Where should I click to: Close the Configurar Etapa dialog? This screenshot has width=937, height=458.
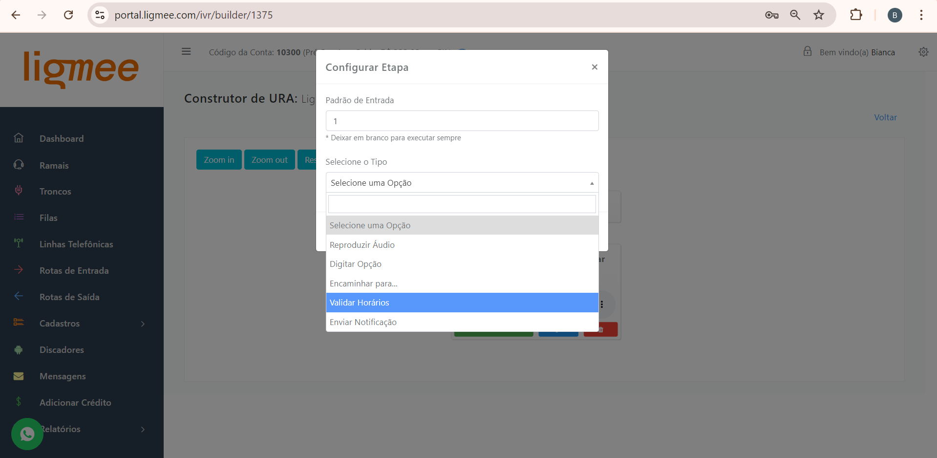(x=595, y=67)
